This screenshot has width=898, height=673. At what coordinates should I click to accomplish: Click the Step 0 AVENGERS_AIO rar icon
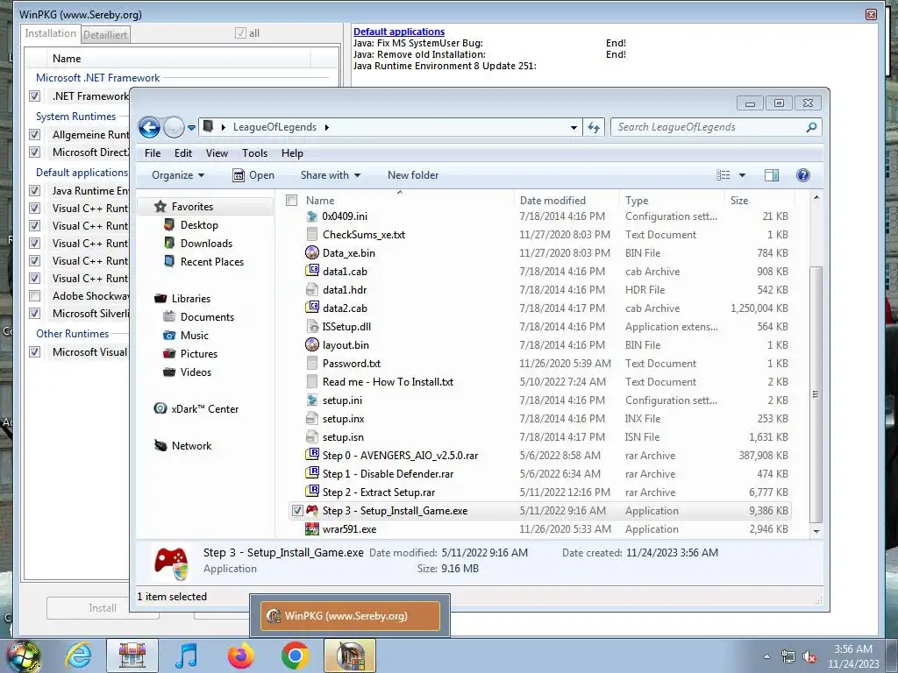[x=312, y=455]
